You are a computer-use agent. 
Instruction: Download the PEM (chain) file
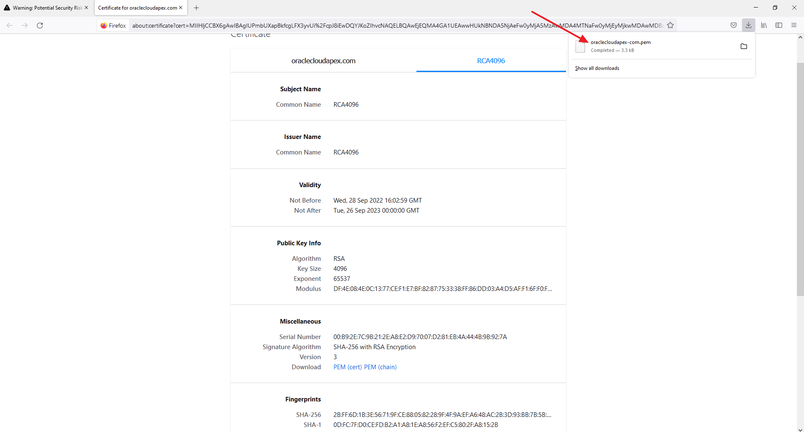tap(380, 367)
